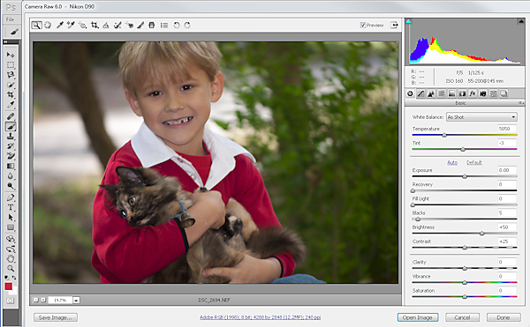Click the Open Image button
Viewport: 530px width, 327px height.
pyautogui.click(x=418, y=317)
